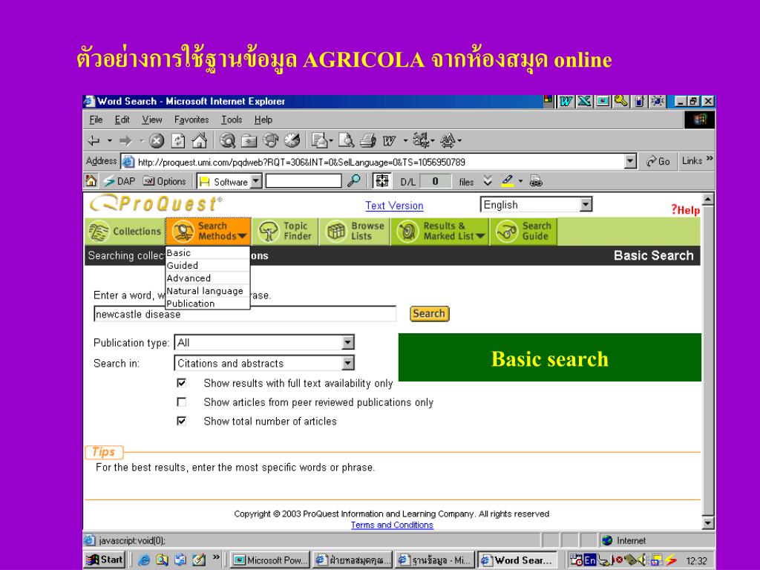Image resolution: width=760 pixels, height=570 pixels.
Task: Open the Media globe icon in toolbar
Action: pyautogui.click(x=270, y=141)
